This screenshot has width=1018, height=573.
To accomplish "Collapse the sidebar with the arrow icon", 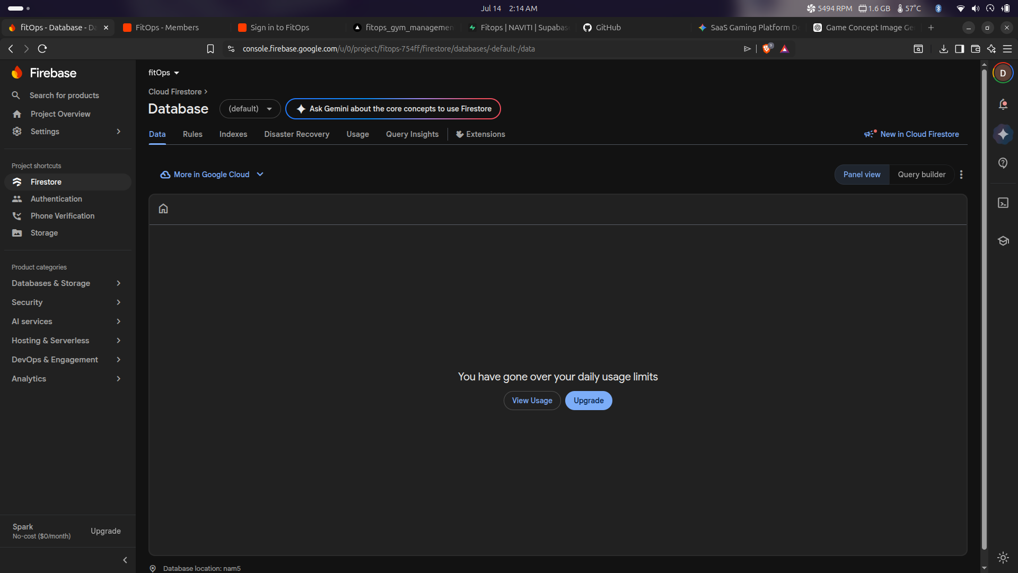I will [x=125, y=560].
